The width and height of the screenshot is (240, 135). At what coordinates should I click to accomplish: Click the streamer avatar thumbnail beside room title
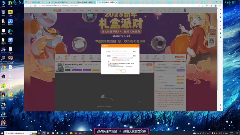point(60,67)
